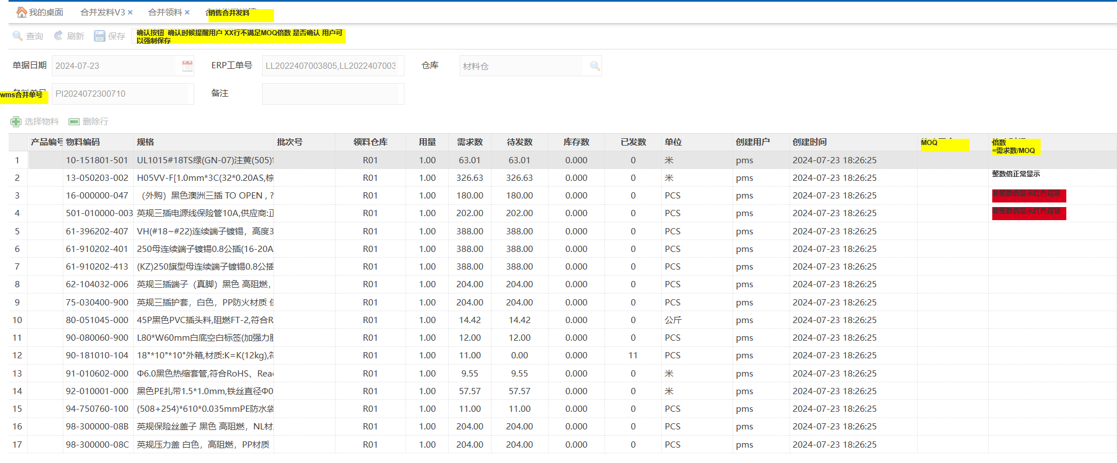
Task: Click the 删除行 minus icon
Action: 74,122
